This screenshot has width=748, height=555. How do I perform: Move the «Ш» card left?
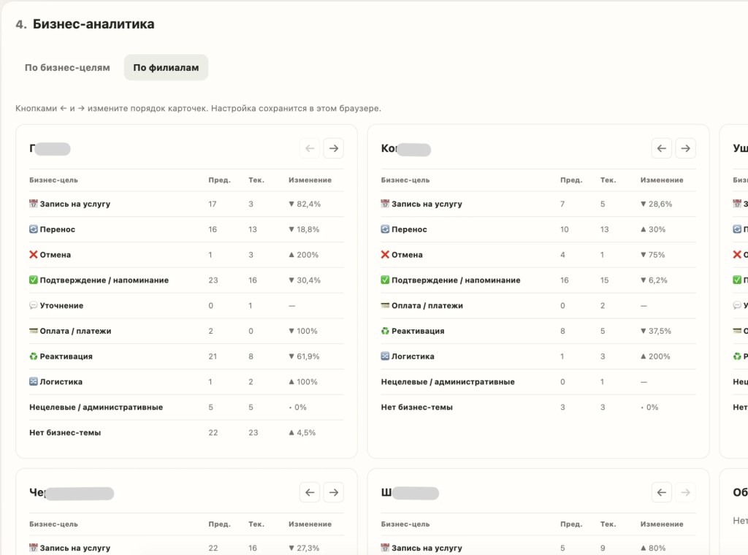(x=661, y=492)
